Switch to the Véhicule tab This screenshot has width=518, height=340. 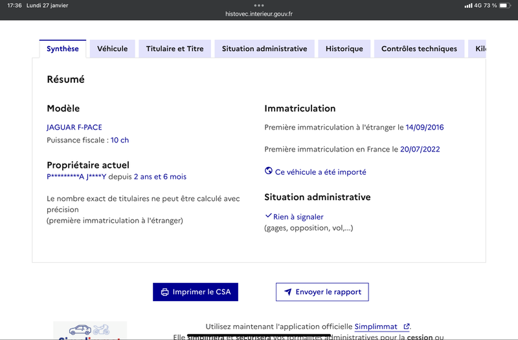pyautogui.click(x=112, y=49)
